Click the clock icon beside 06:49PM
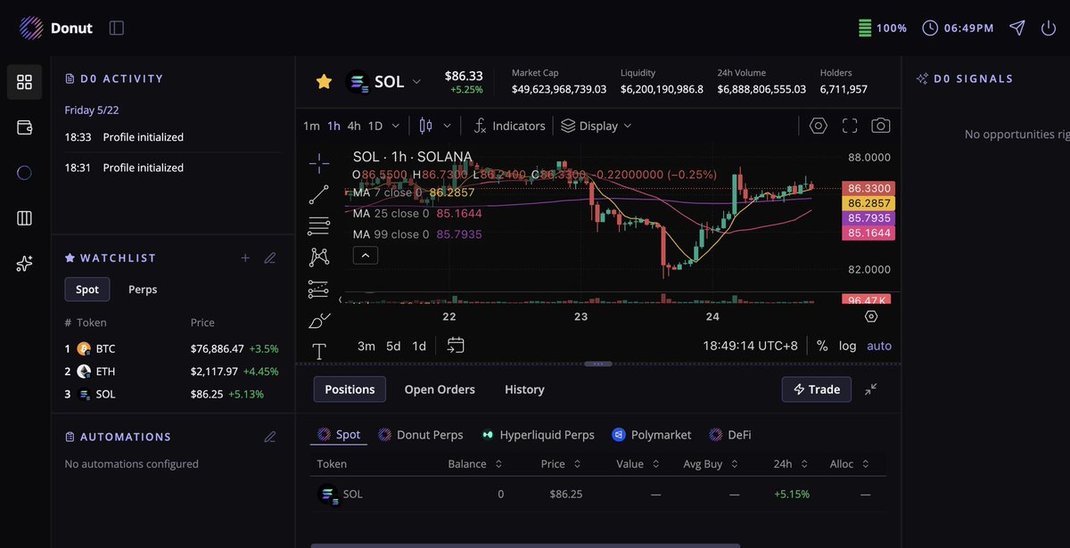 pyautogui.click(x=930, y=28)
